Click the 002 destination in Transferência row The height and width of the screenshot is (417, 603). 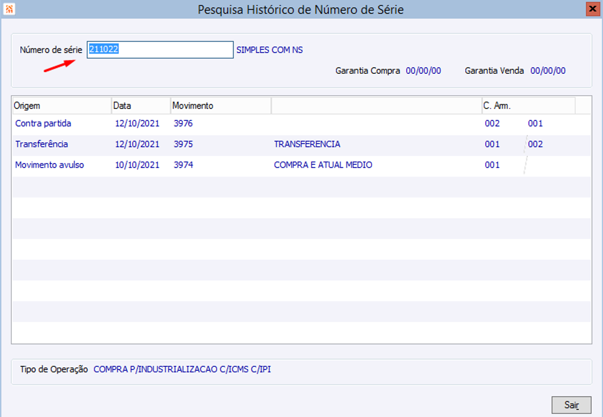535,144
